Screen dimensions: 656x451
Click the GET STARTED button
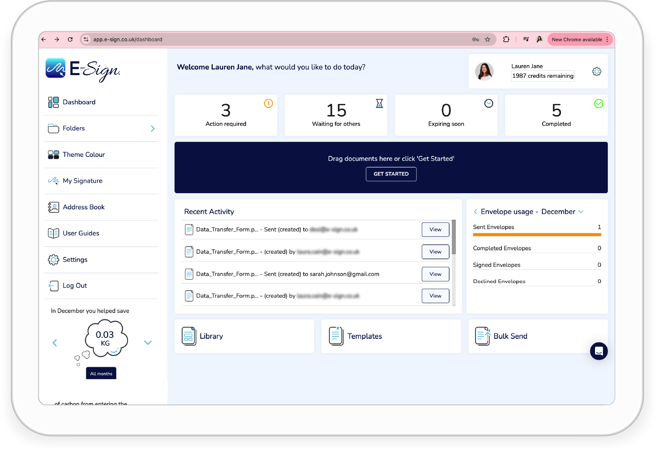point(391,174)
